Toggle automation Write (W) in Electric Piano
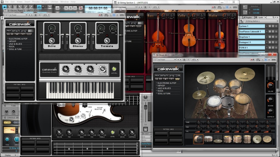This screenshot has width=280, height=157. tap(117, 15)
